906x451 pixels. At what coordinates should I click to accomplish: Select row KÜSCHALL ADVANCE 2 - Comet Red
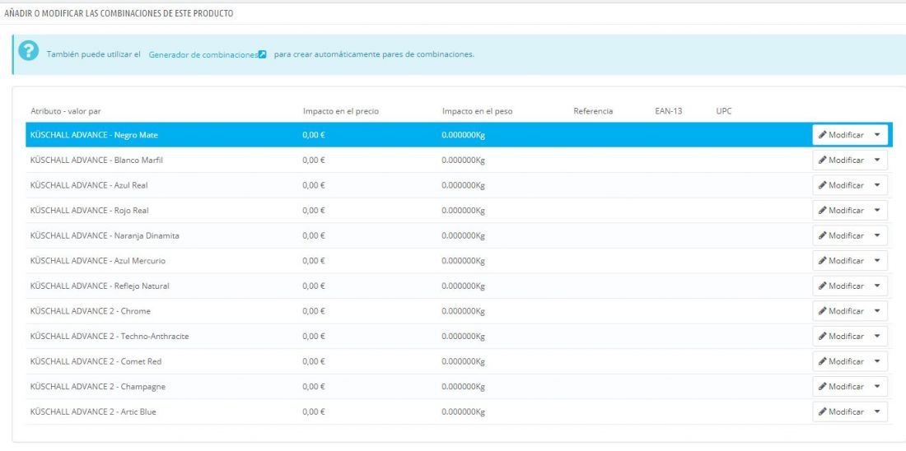click(x=459, y=361)
